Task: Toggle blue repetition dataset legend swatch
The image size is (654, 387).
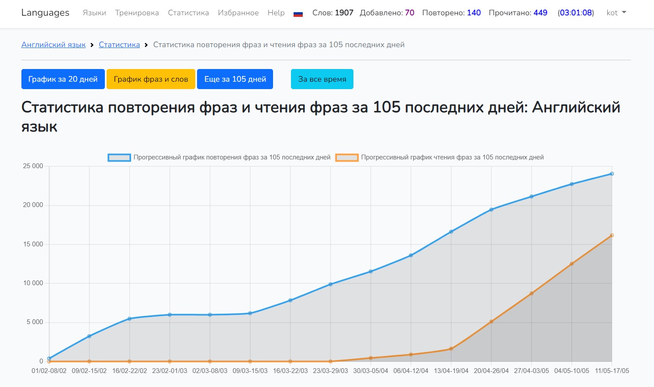Action: click(119, 157)
